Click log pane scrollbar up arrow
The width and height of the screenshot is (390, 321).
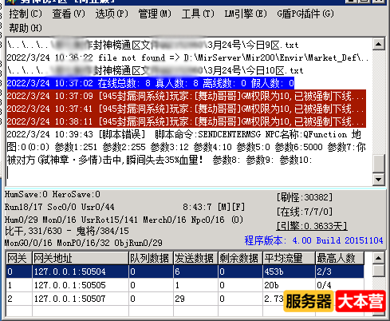click(379, 44)
